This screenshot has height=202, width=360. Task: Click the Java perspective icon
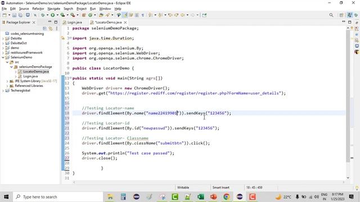(x=349, y=15)
